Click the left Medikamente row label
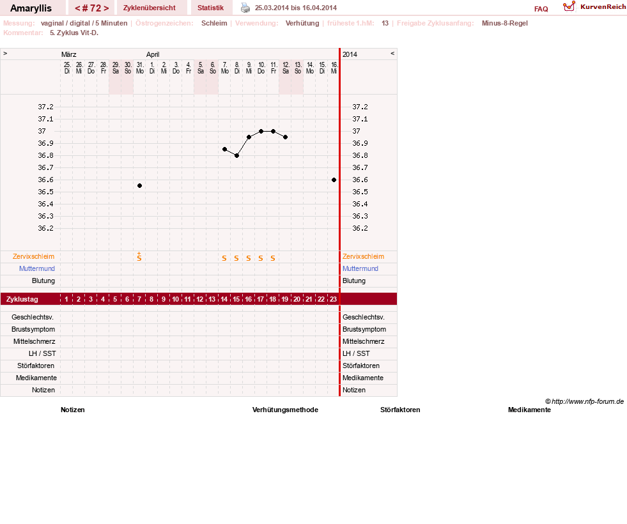This screenshot has width=627, height=524. tap(36, 378)
